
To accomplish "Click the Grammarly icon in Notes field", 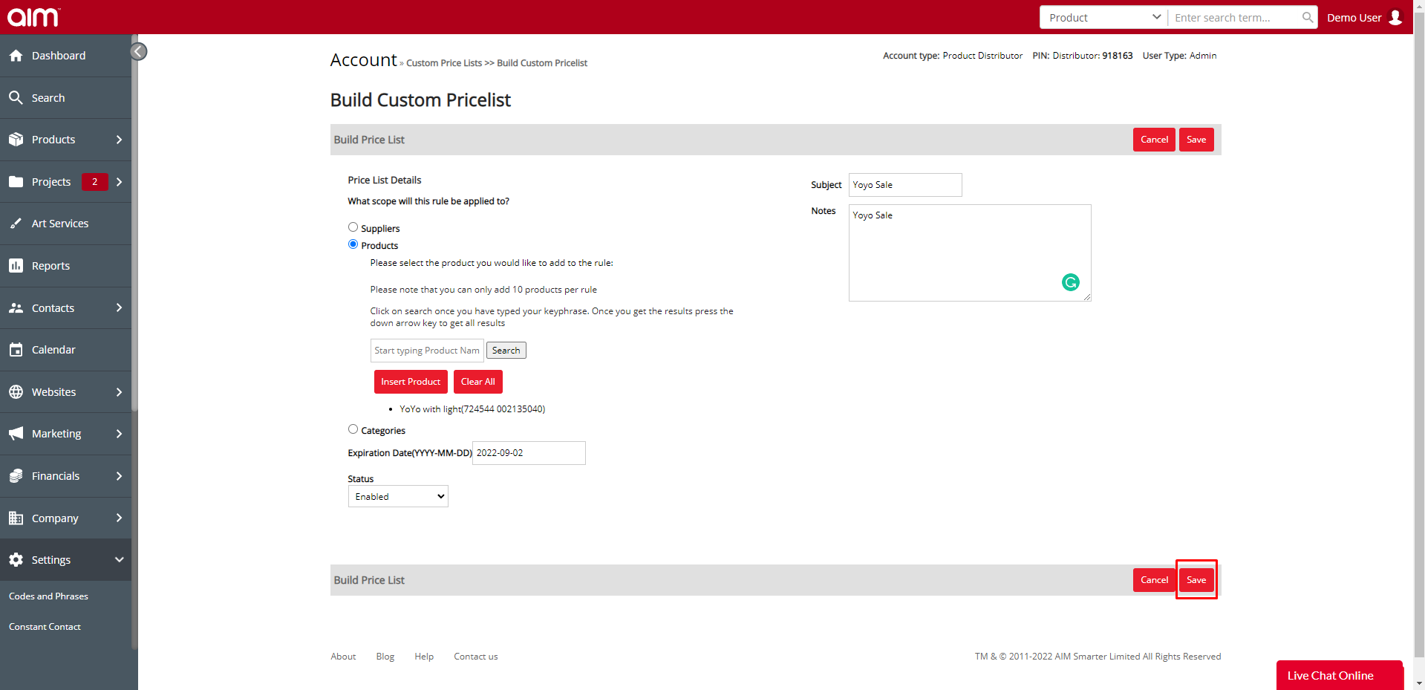I will 1070,282.
